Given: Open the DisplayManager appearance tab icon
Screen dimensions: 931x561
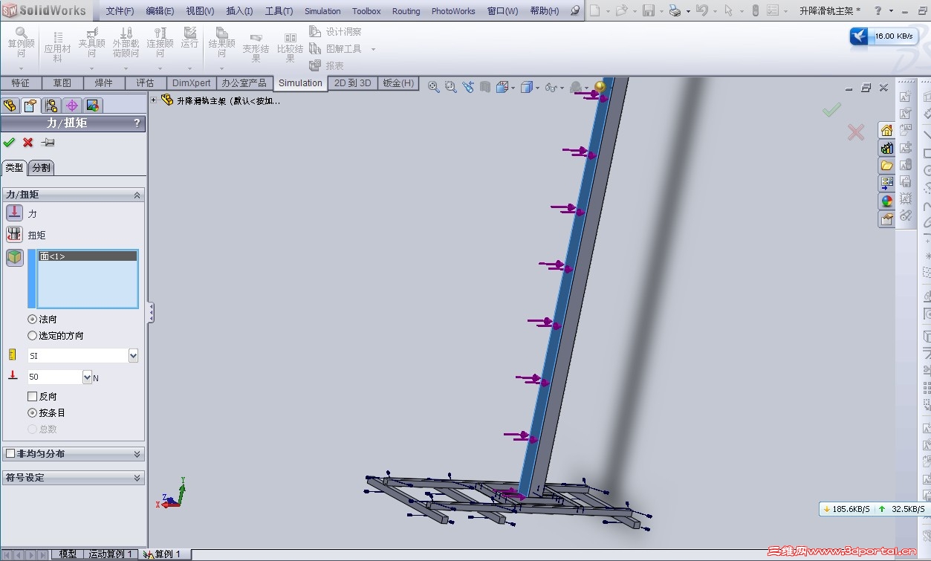Looking at the screenshot, I should coord(92,106).
